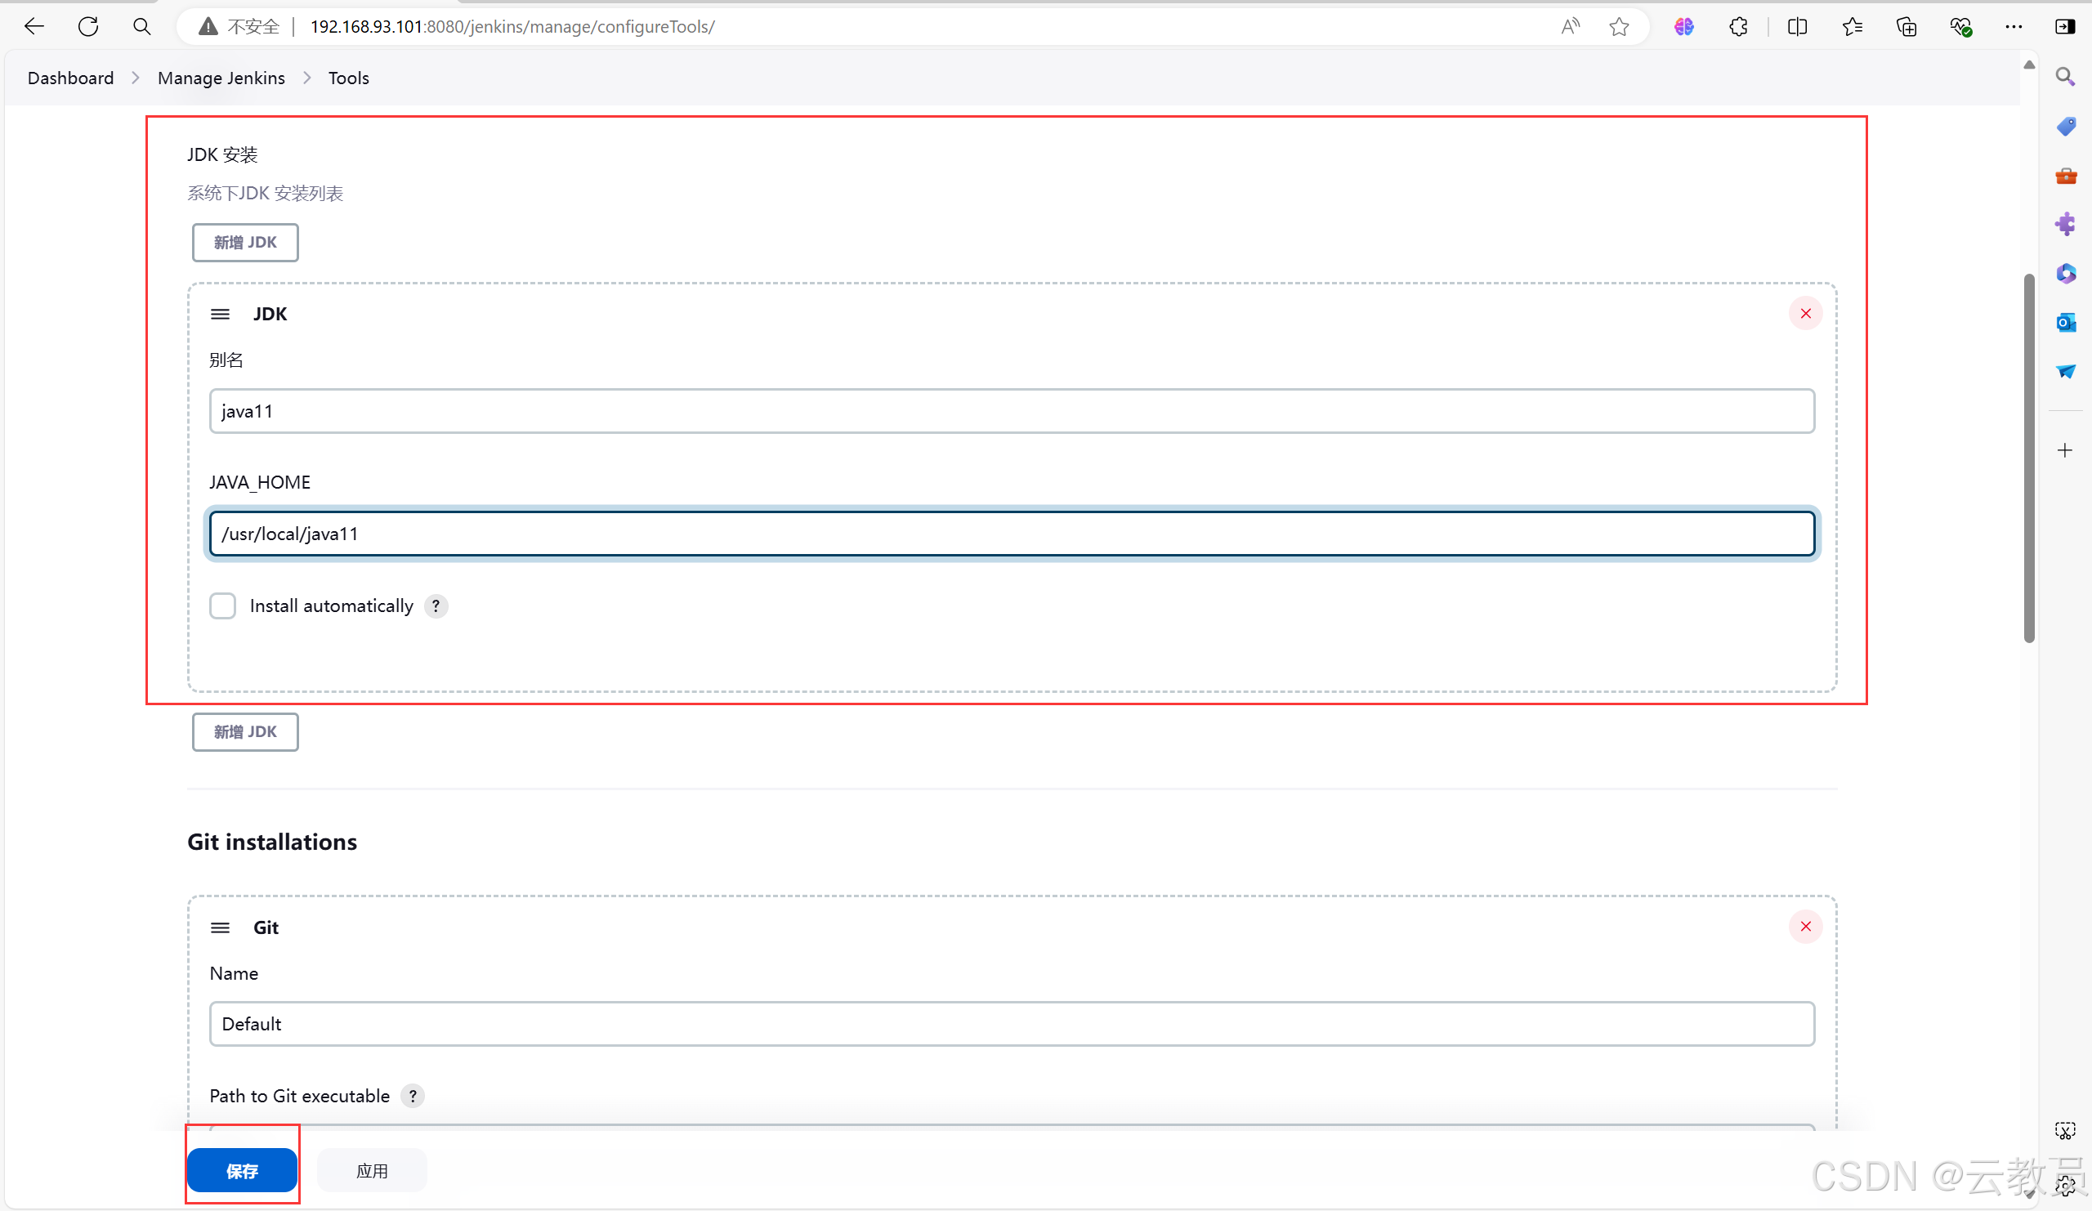Screen dimensions: 2092x1211
Task: Show help for Install automatically
Action: 436,606
